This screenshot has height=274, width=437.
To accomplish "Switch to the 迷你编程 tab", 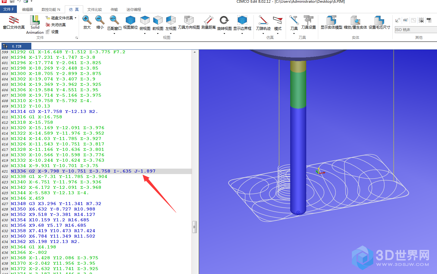I will (x=134, y=9).
